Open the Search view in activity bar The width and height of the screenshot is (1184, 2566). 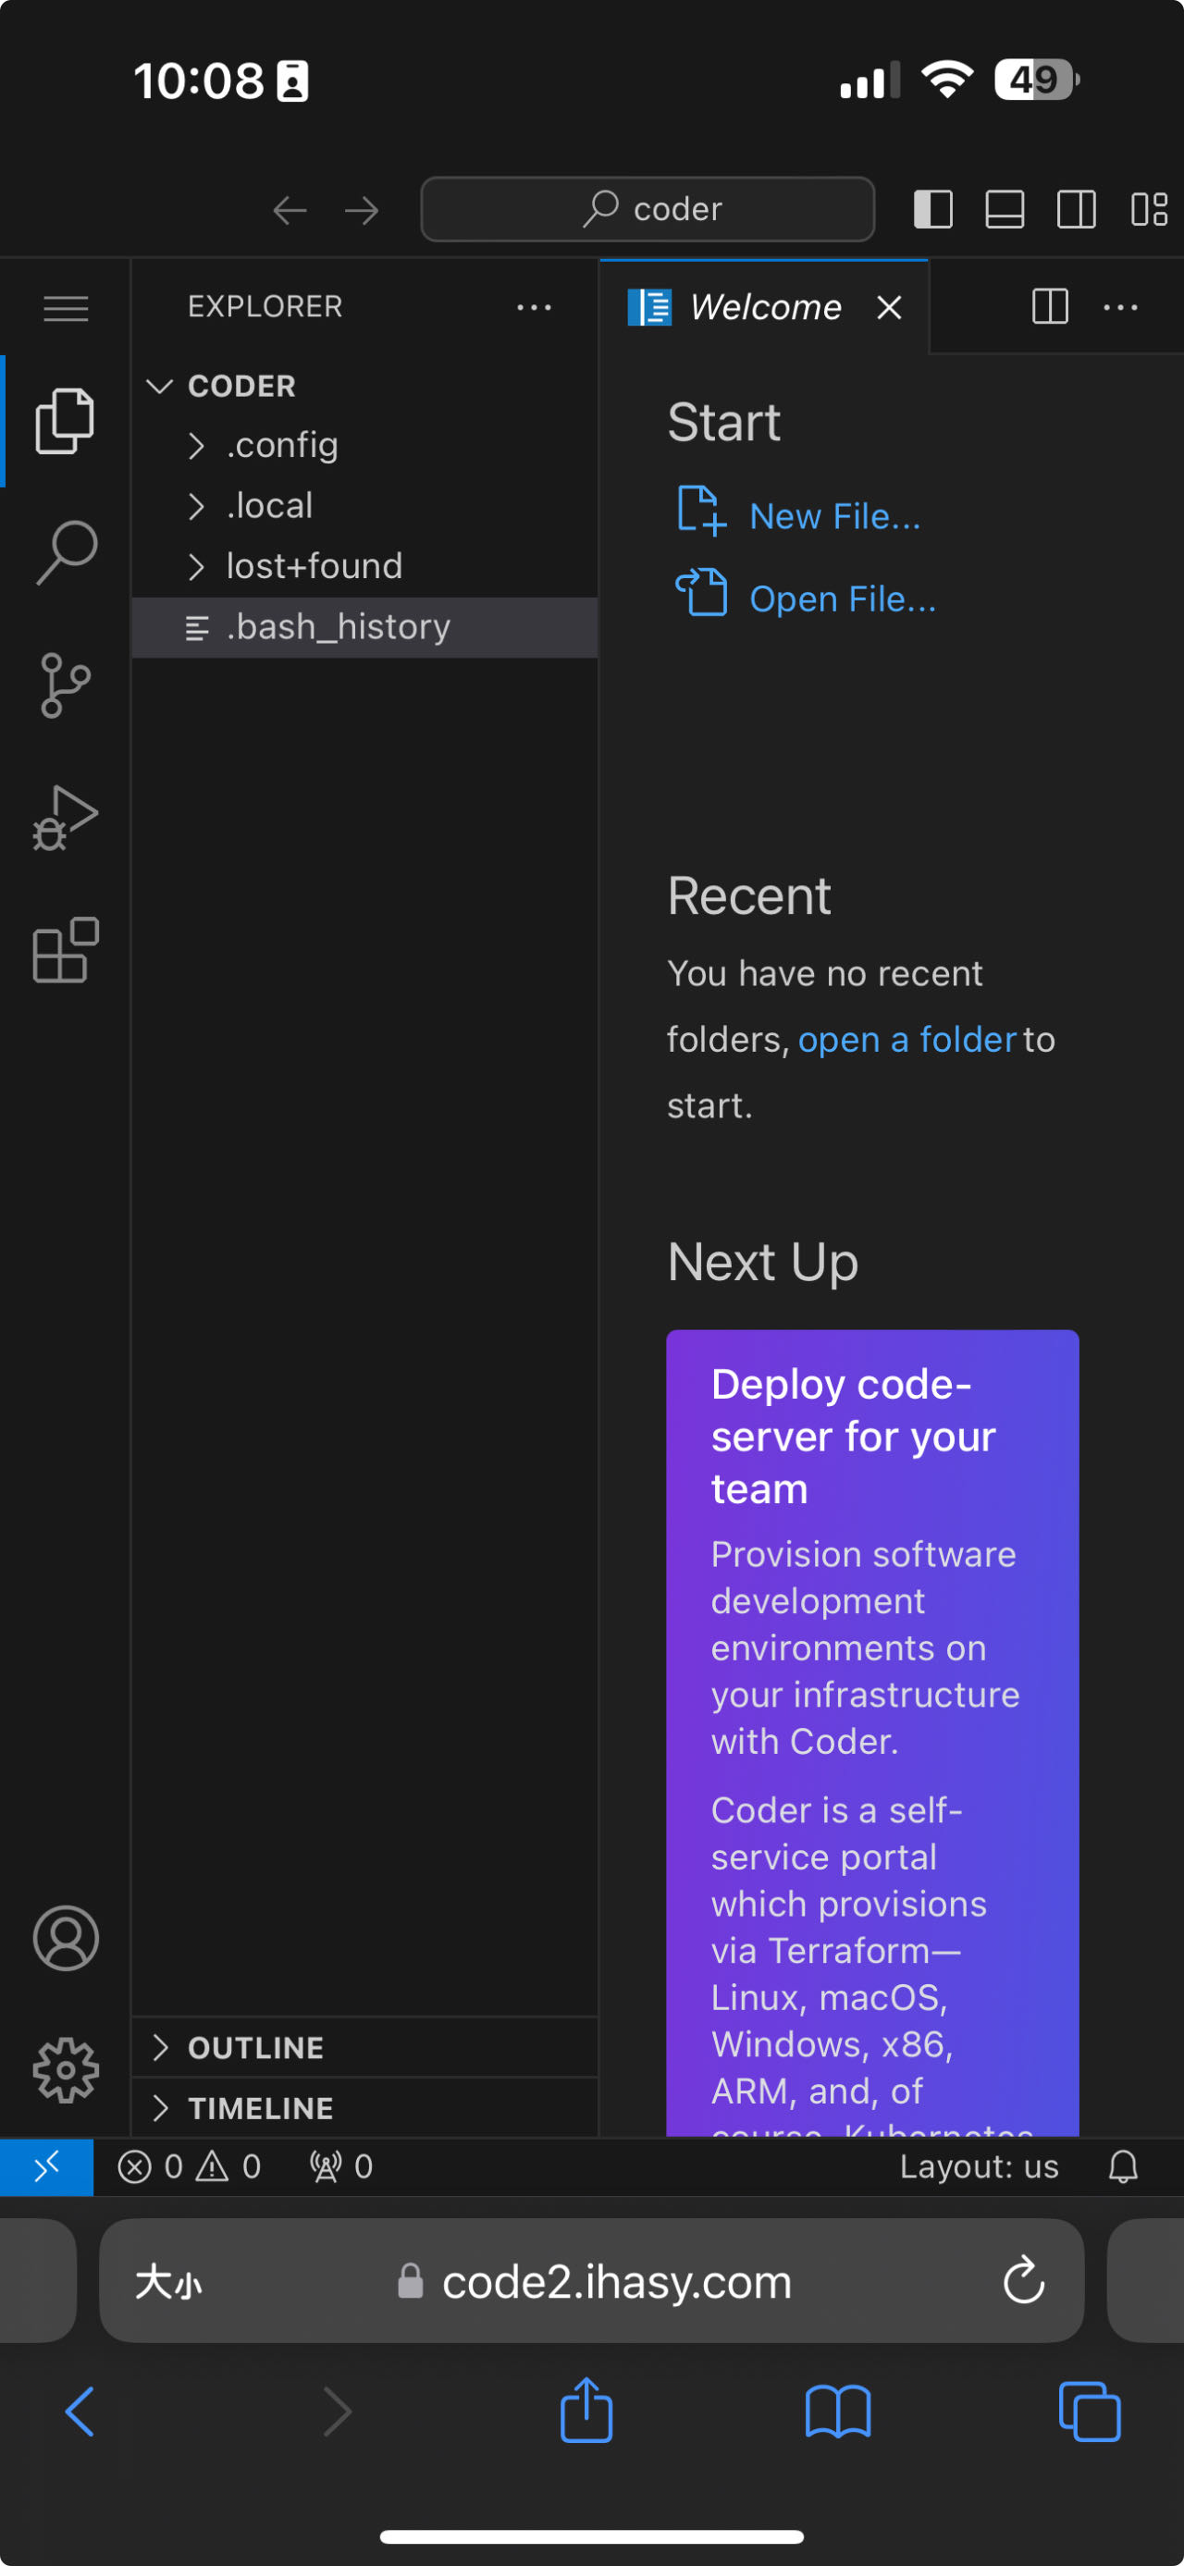[x=66, y=553]
